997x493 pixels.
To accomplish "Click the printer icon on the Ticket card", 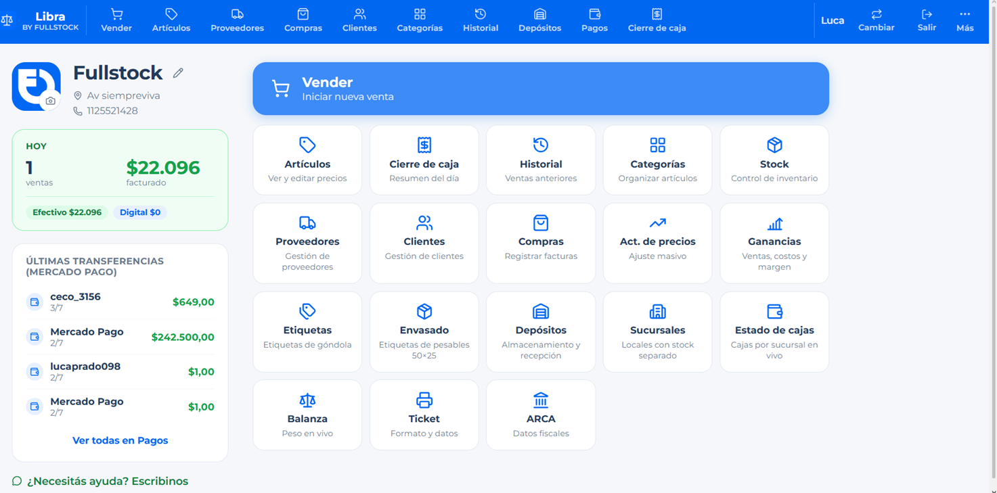I will tap(424, 400).
